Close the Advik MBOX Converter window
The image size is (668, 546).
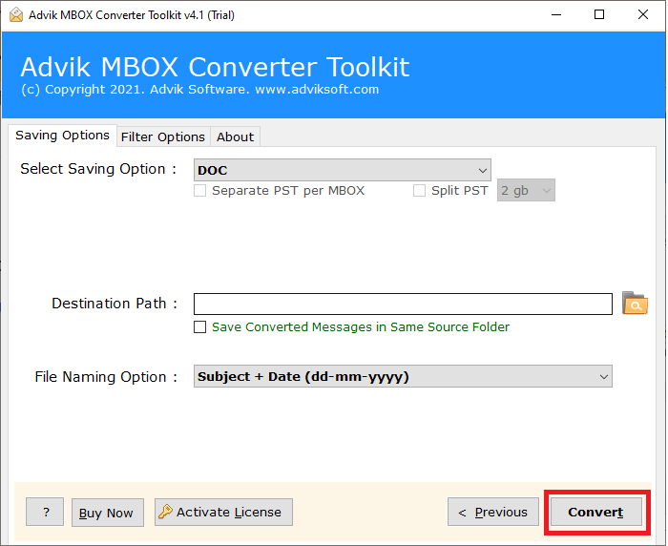(643, 15)
